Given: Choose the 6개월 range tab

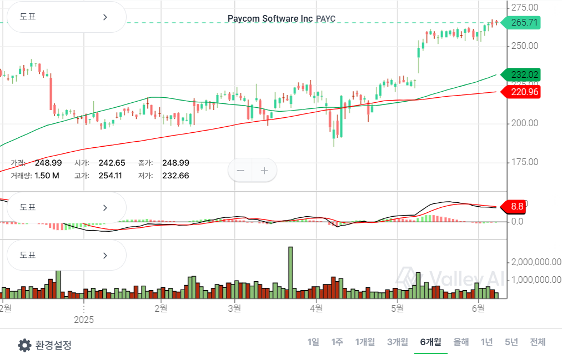Looking at the screenshot, I should pos(430,342).
